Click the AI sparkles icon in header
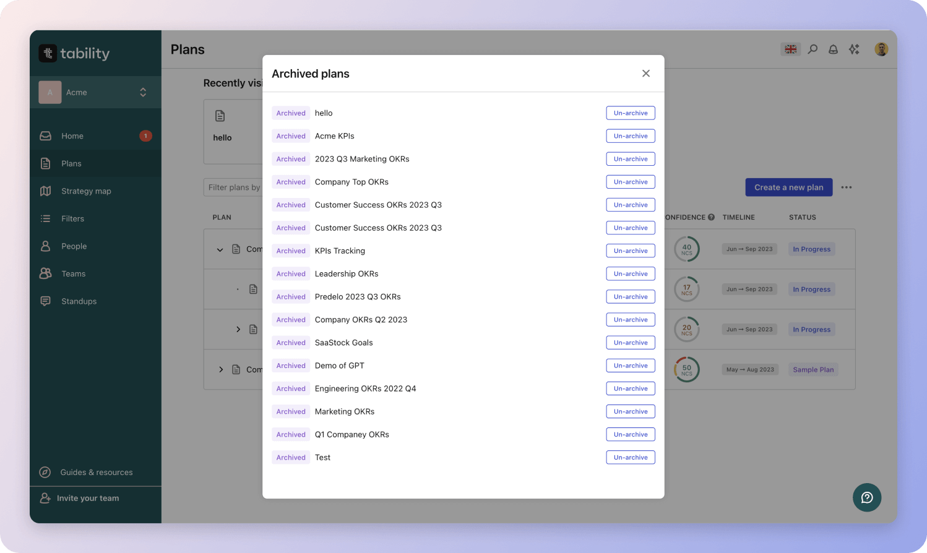 coord(854,49)
